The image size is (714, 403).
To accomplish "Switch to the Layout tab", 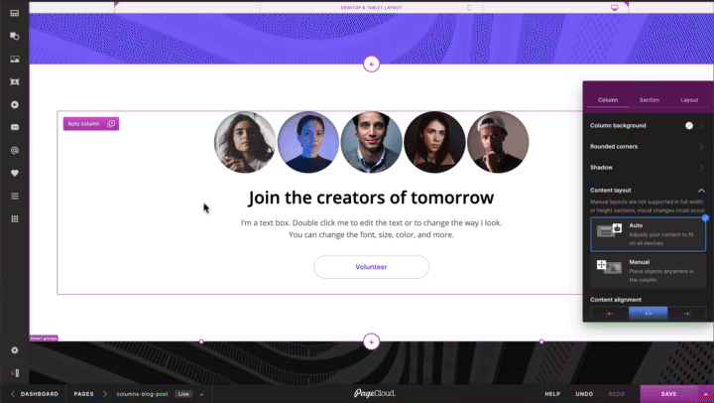I will [689, 100].
